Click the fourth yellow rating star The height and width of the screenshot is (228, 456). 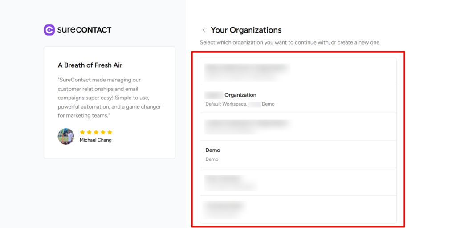point(103,132)
